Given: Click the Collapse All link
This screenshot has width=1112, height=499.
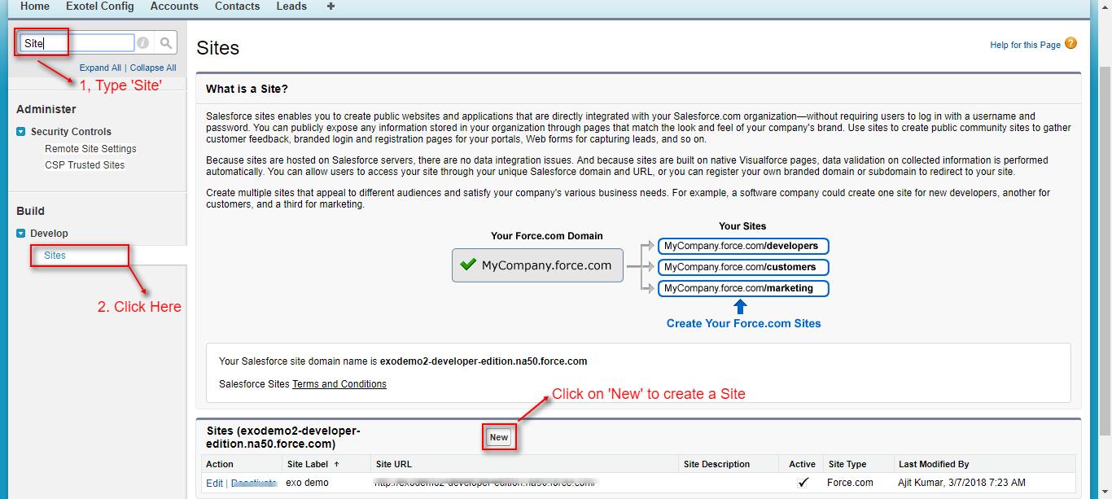Looking at the screenshot, I should click(x=153, y=68).
